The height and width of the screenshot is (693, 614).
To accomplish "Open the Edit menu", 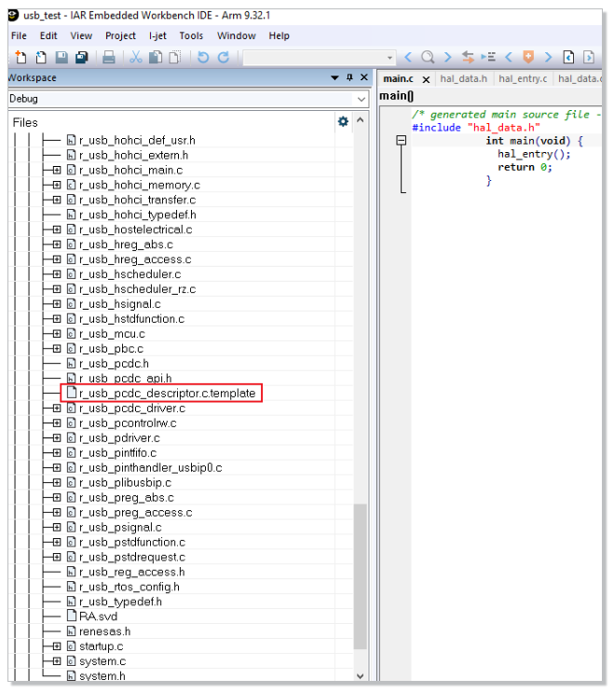I will (x=48, y=35).
